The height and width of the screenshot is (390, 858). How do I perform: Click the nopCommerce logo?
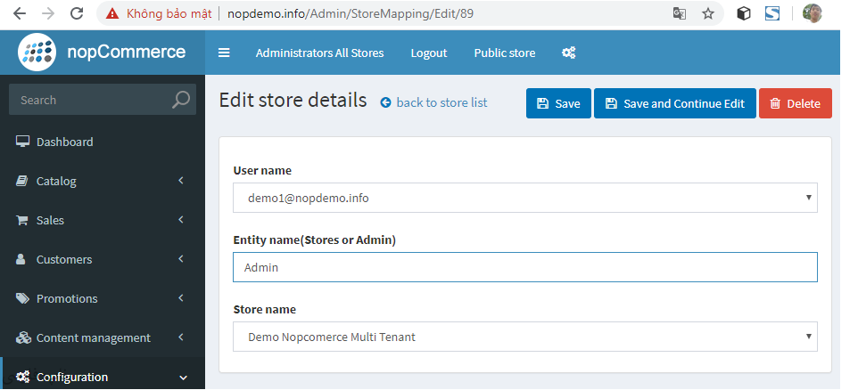[102, 53]
